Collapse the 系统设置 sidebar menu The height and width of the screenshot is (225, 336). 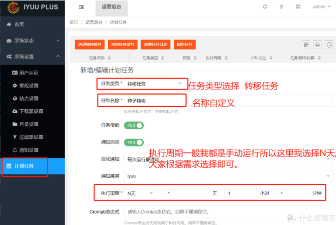point(32,57)
